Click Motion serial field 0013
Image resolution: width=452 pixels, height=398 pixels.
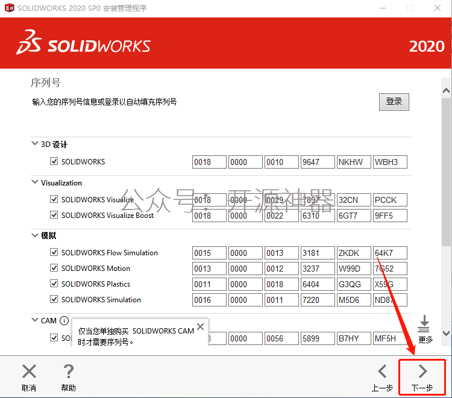[209, 269]
